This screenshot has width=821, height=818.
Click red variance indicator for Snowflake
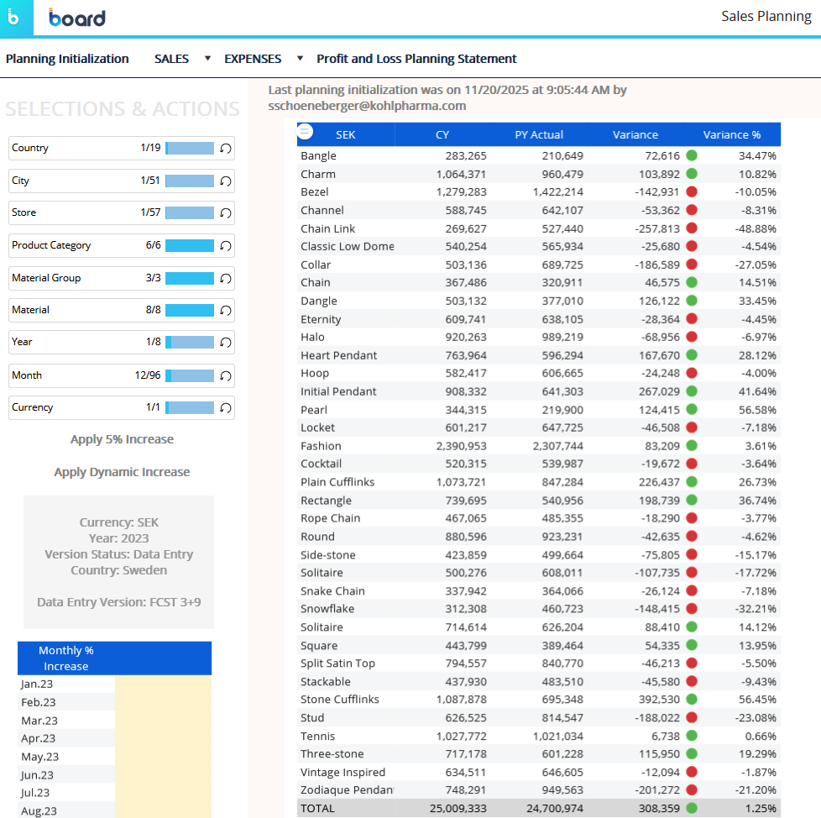[x=692, y=609]
